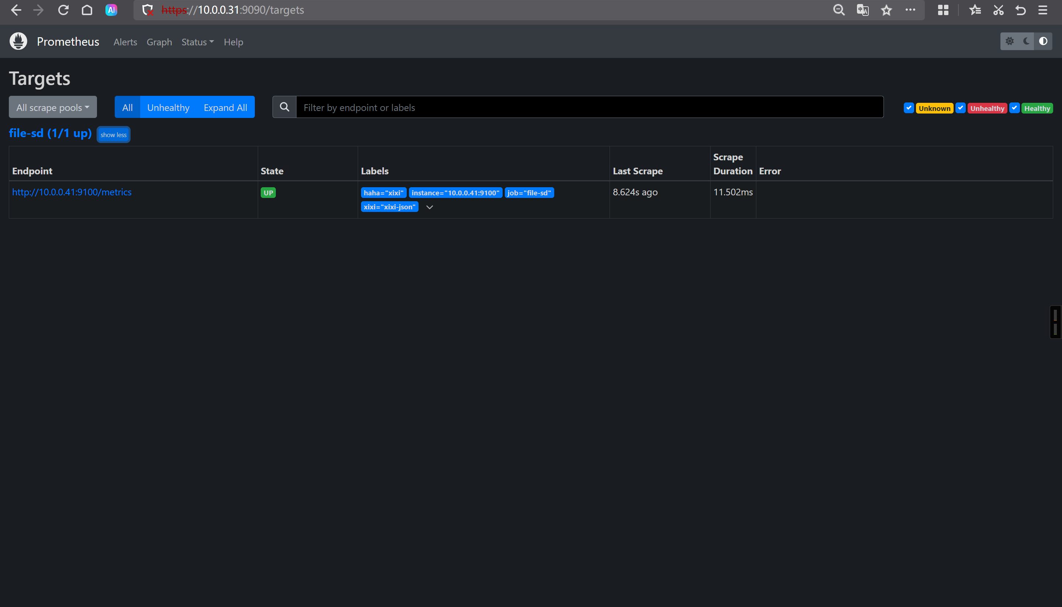Viewport: 1062px width, 607px height.
Task: Select browser-preferred theme half-circle icon
Action: 1043,41
